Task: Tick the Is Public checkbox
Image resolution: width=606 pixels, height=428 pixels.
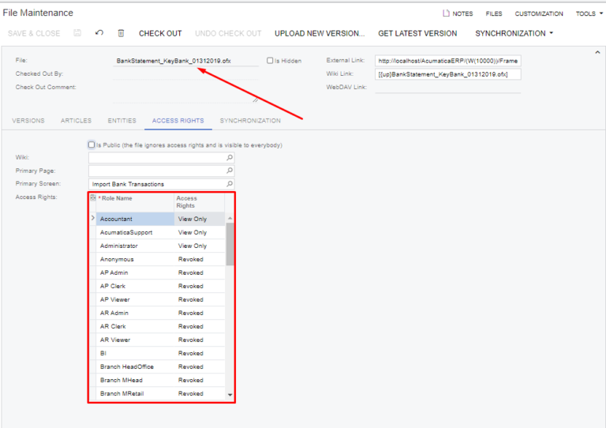Action: tap(92, 145)
